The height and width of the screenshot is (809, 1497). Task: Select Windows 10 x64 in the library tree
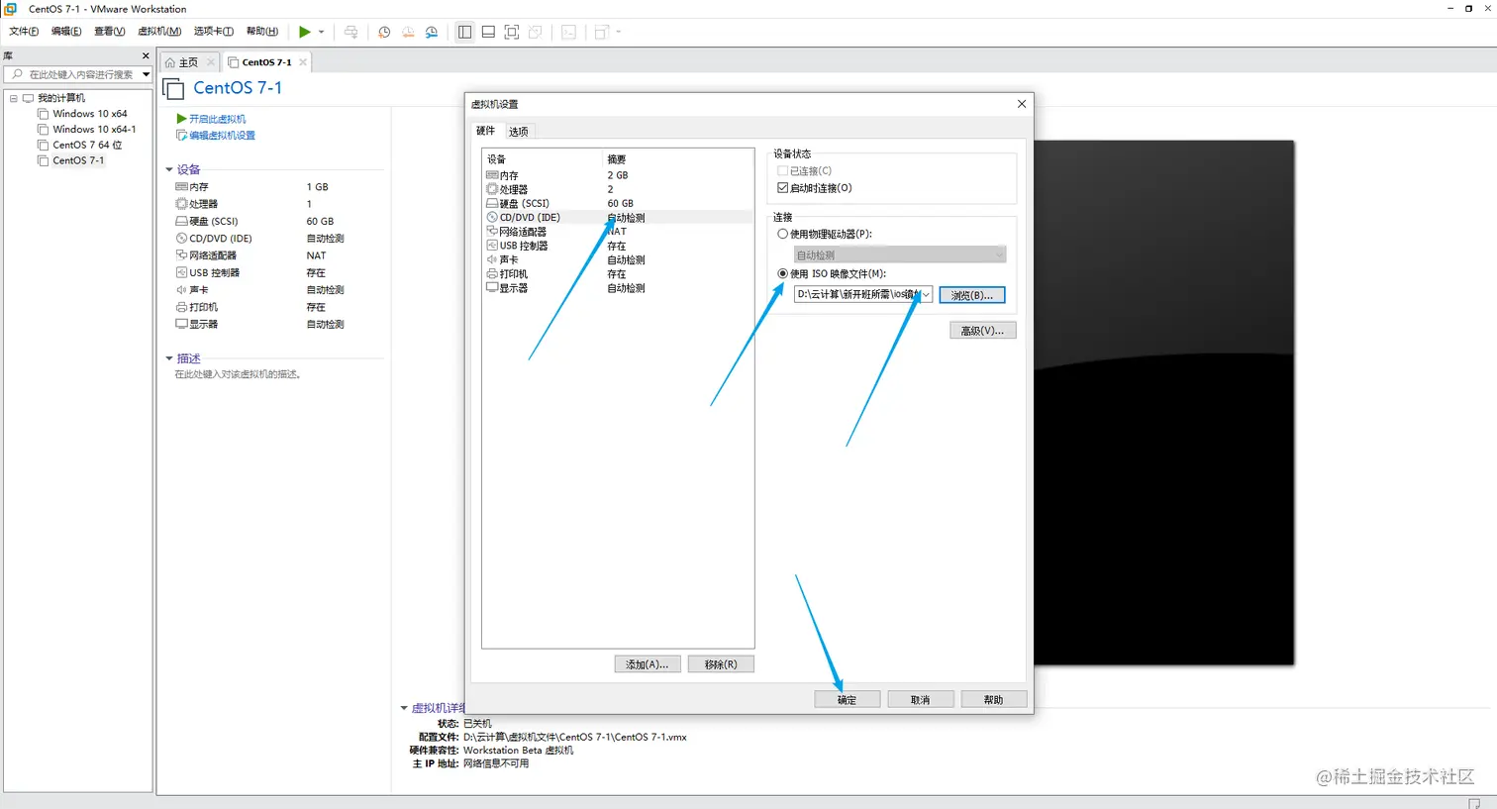pyautogui.click(x=89, y=114)
